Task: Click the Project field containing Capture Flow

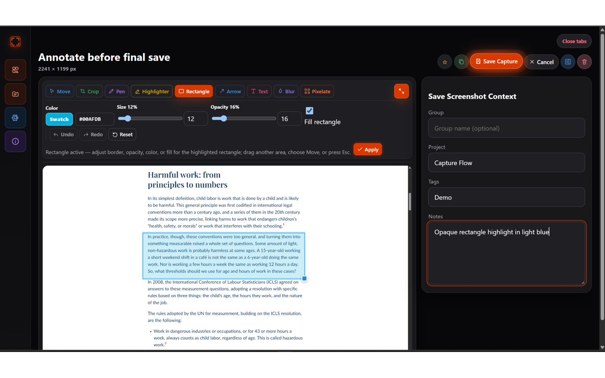Action: coord(506,163)
